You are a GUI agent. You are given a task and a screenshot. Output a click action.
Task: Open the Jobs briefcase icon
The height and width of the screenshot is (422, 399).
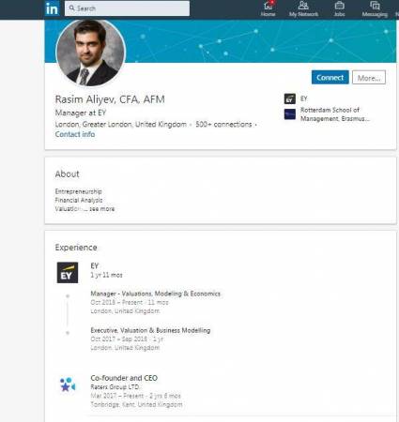pos(339,6)
